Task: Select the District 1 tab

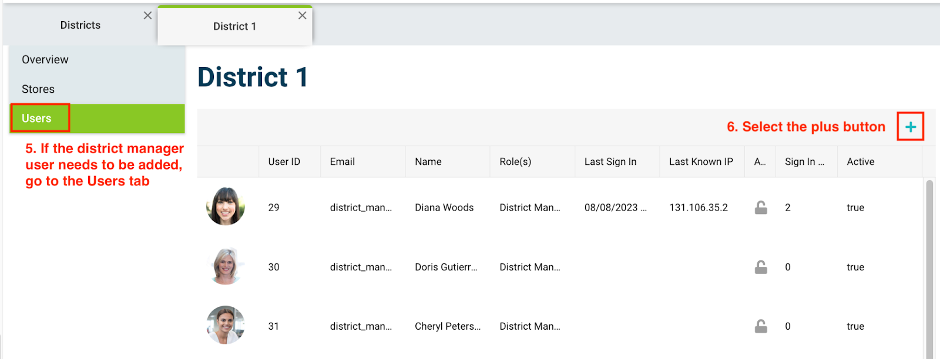Action: click(234, 26)
